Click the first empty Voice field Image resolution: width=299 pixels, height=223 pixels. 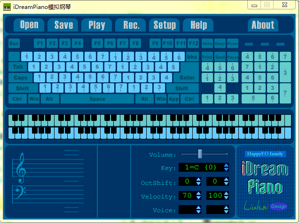(x=188, y=210)
